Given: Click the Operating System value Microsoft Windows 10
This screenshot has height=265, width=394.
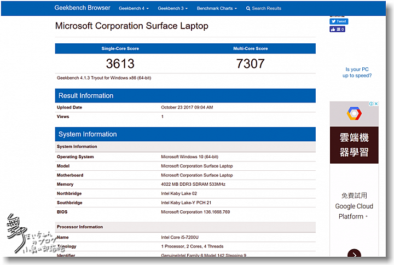Looking at the screenshot, I should tap(189, 157).
